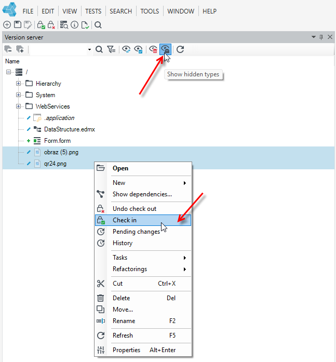Select DataStructure.edmx in the tree
The image size is (336, 362).
[x=70, y=129]
